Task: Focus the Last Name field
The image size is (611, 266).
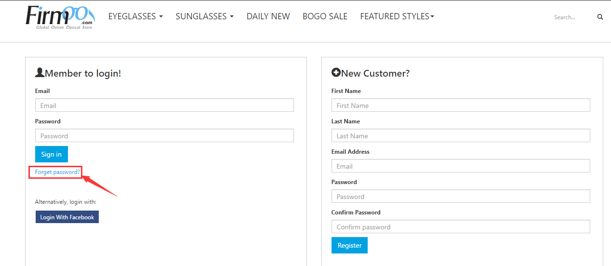Action: coord(461,135)
